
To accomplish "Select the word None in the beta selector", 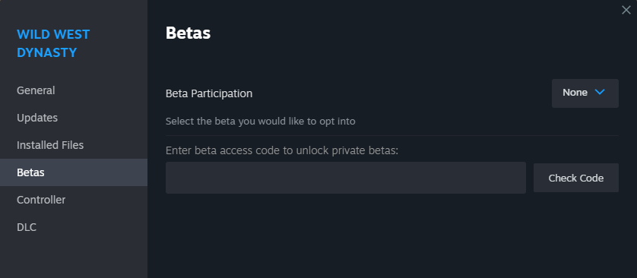I will point(575,93).
